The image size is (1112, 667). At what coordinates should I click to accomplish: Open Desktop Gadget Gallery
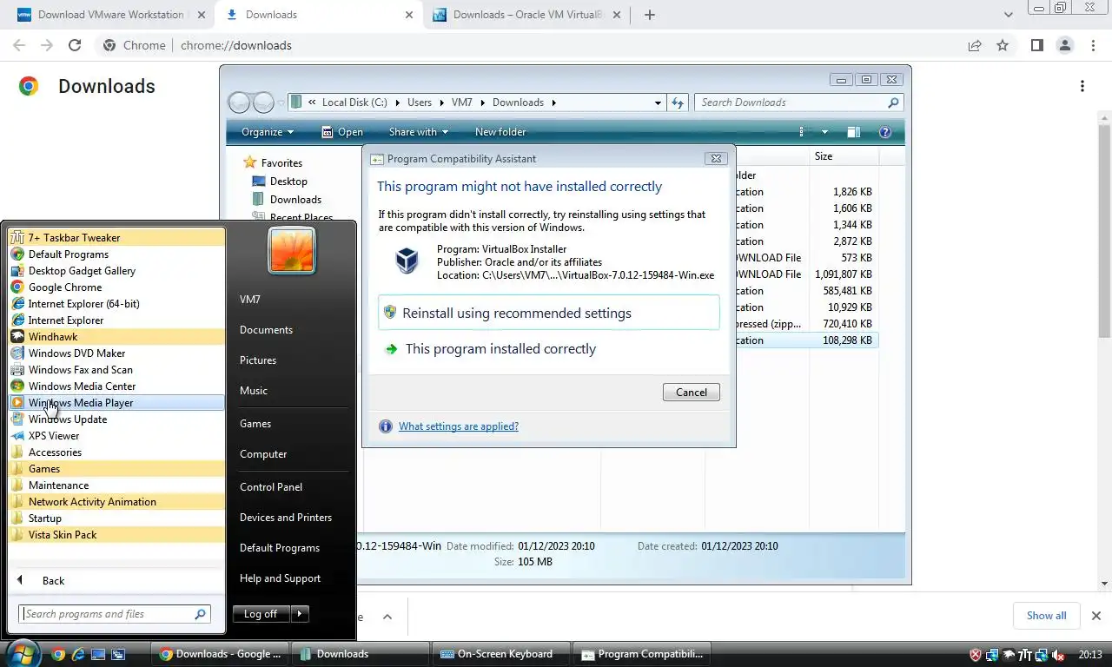116,270
